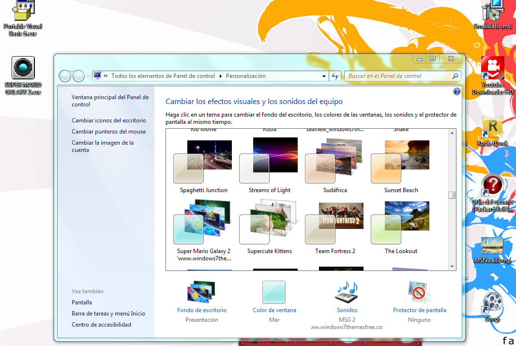Click the themes list scroll up arrow
516x346 pixels.
(x=452, y=133)
